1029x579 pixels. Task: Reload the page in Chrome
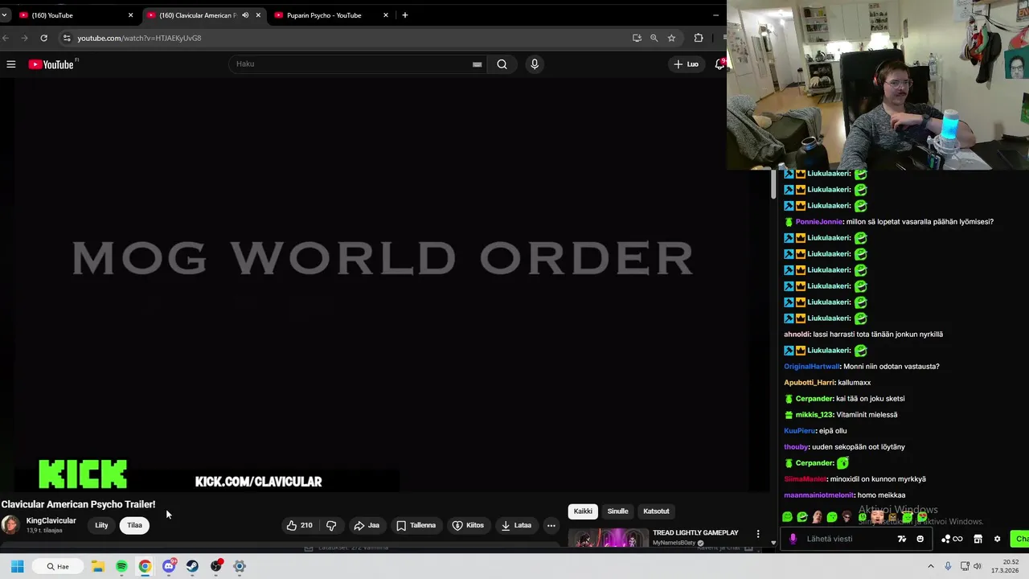pos(43,38)
